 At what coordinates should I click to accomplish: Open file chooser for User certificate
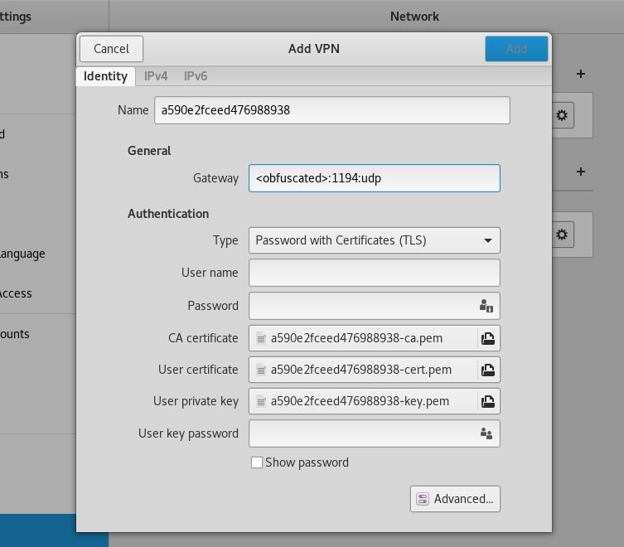[x=488, y=370]
